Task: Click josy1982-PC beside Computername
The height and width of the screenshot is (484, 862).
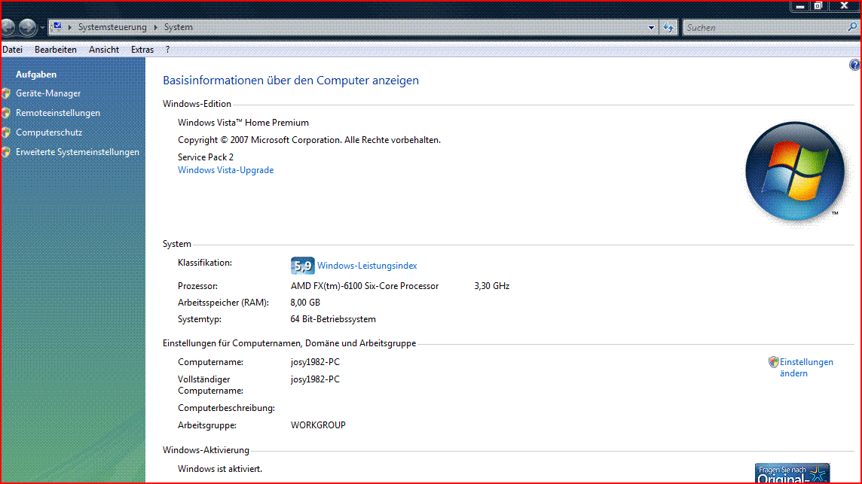Action: coord(315,362)
